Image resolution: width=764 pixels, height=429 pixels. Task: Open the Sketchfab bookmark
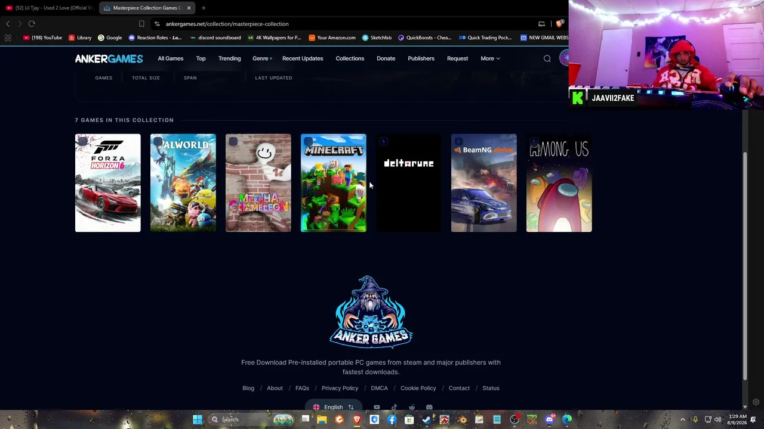377,38
